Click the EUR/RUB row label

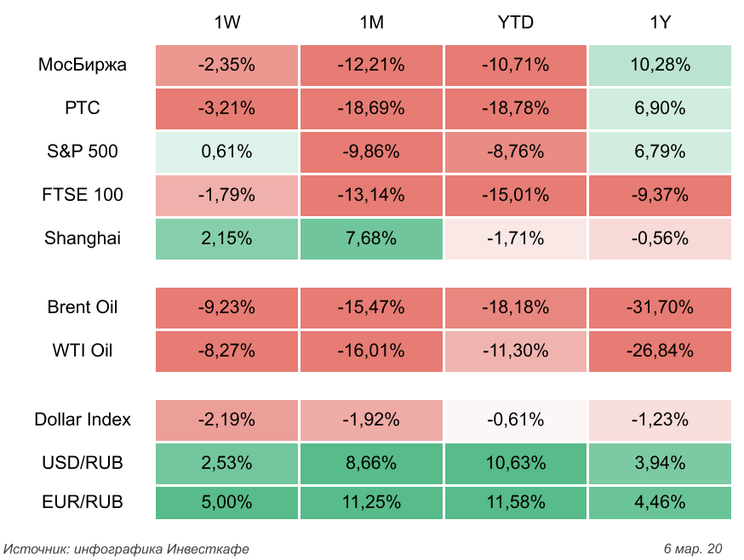pos(83,502)
